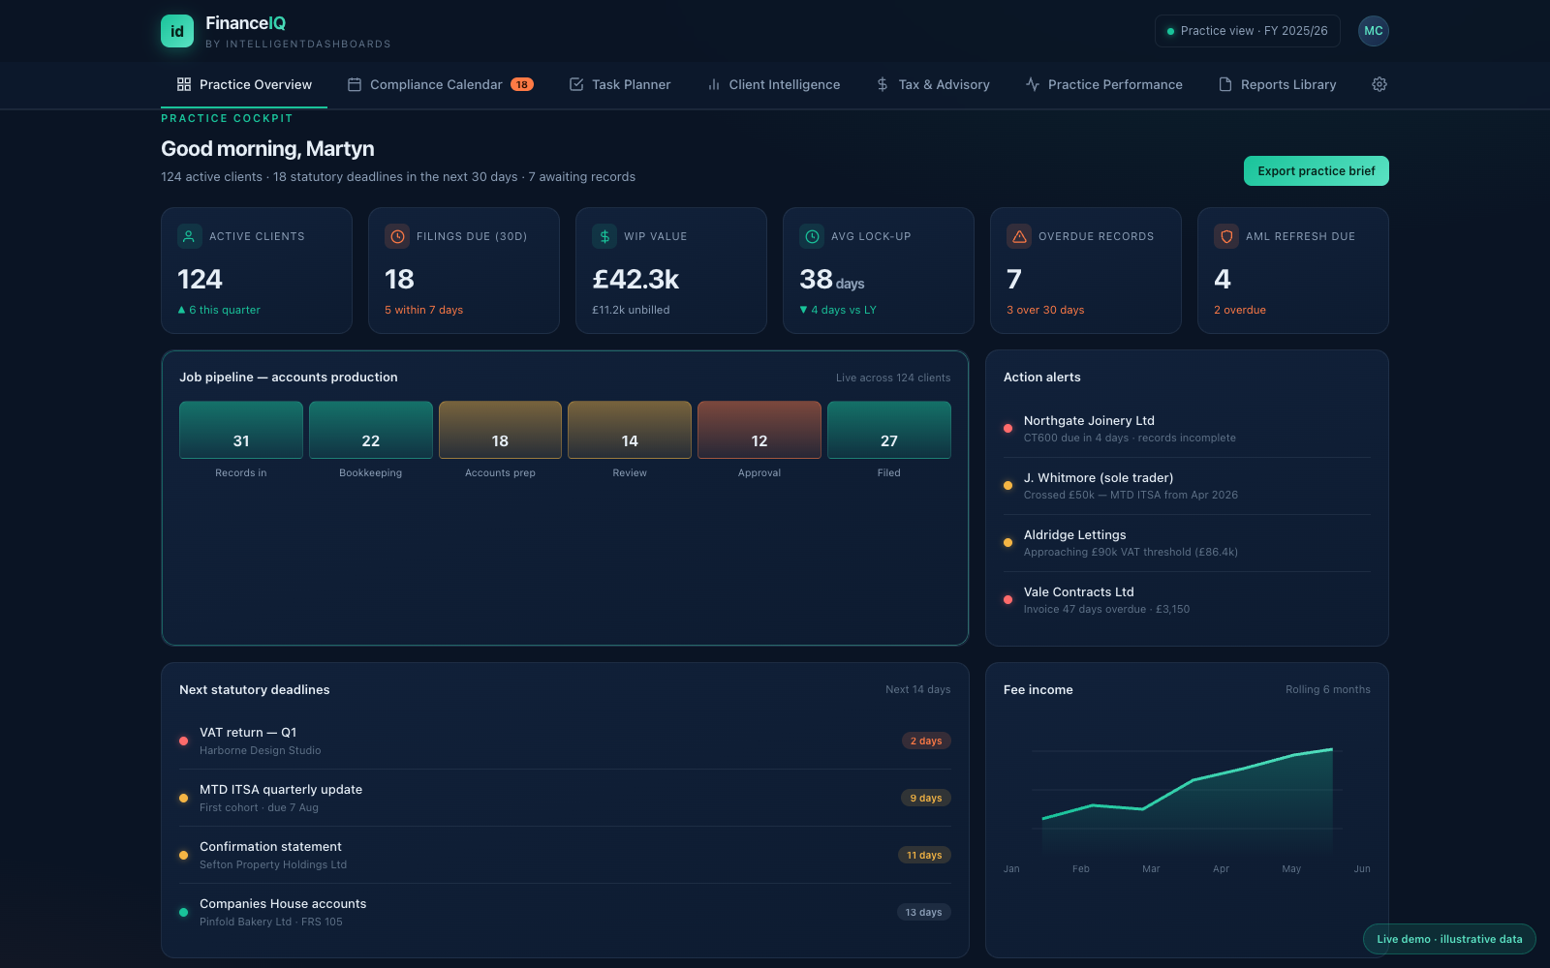Click the '4 days vs LY' lock-up trend
Screen dimensions: 1550x968
point(838,310)
